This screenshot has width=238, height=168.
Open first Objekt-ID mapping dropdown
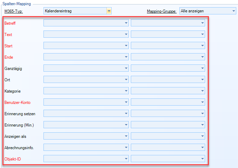pos(86,159)
